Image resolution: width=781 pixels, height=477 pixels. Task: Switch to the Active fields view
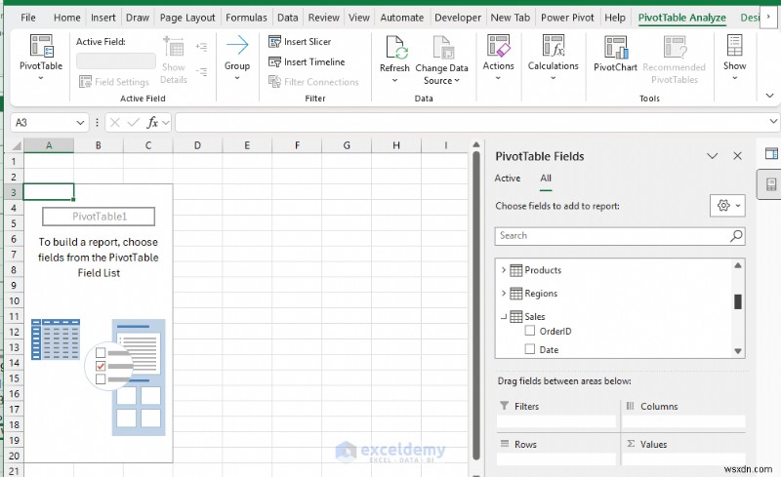pos(508,179)
